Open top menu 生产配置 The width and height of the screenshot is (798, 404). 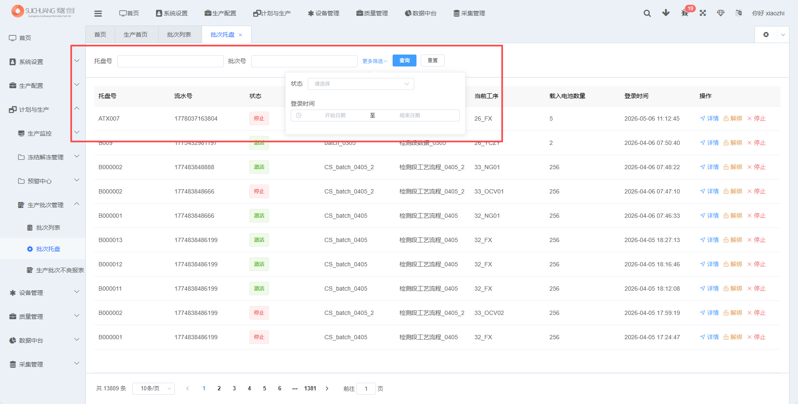point(220,13)
